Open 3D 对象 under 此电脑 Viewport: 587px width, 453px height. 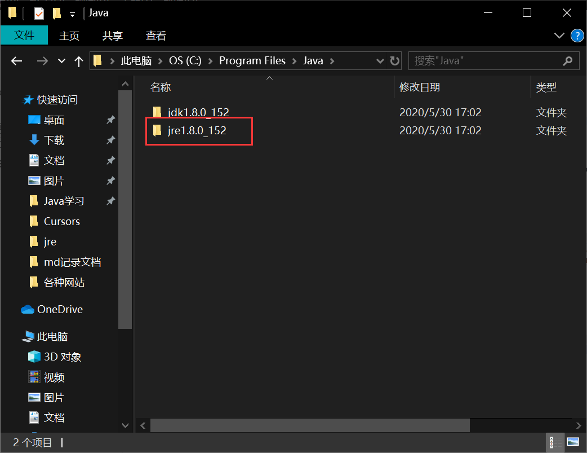63,357
